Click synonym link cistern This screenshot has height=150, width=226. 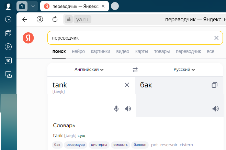186,145
